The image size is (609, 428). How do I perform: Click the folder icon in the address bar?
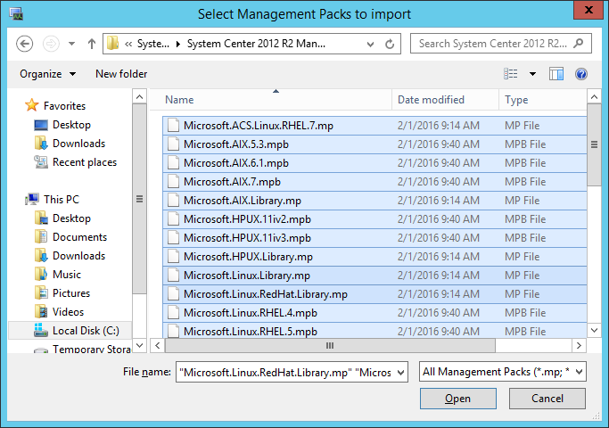113,43
